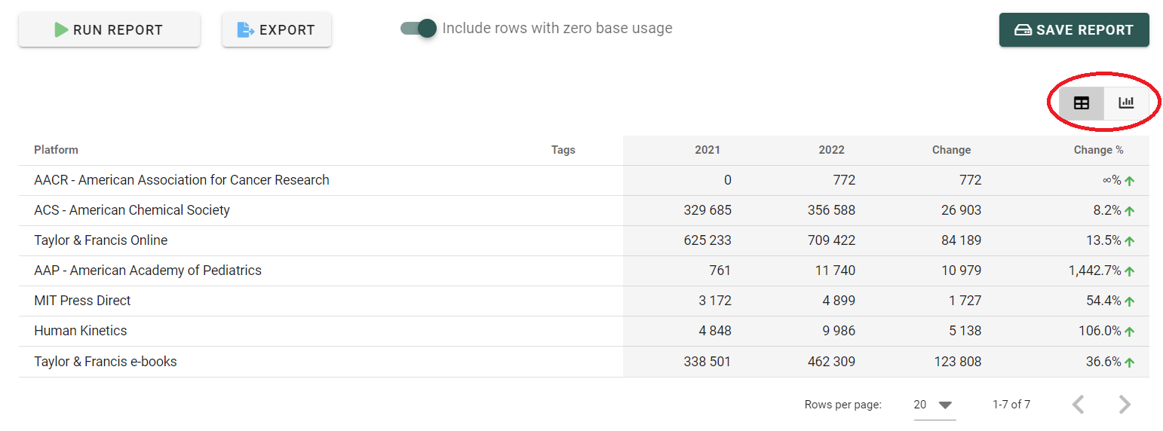This screenshot has height=431, width=1163.
Task: Click the 10 979 change value
Action: 962,271
